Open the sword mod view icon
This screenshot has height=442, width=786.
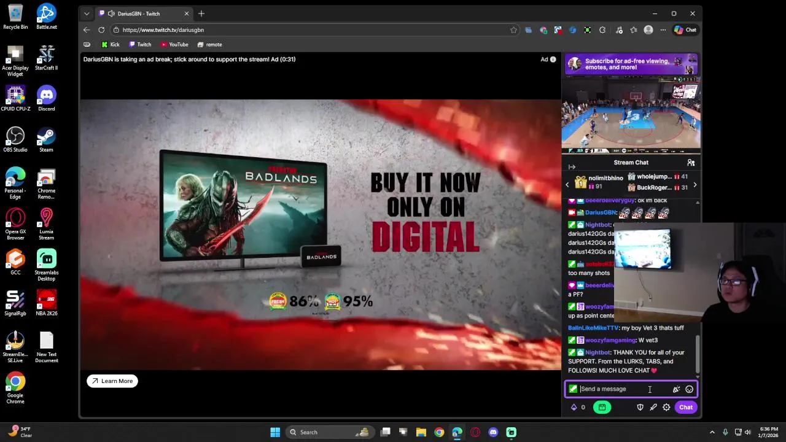coord(653,407)
